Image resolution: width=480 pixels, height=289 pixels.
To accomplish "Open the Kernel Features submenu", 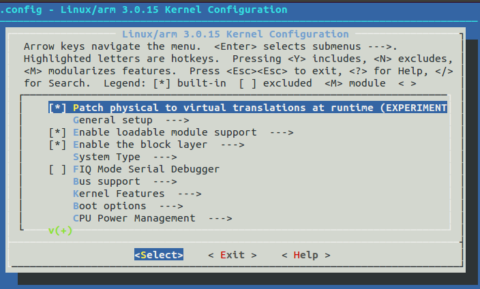I will (x=137, y=194).
